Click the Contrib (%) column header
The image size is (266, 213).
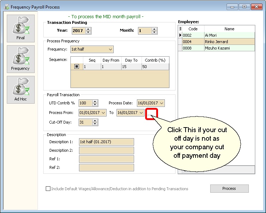pos(155,60)
